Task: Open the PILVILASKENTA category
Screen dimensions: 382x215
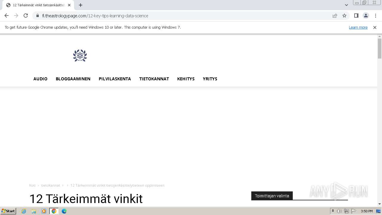Action: coord(115,79)
